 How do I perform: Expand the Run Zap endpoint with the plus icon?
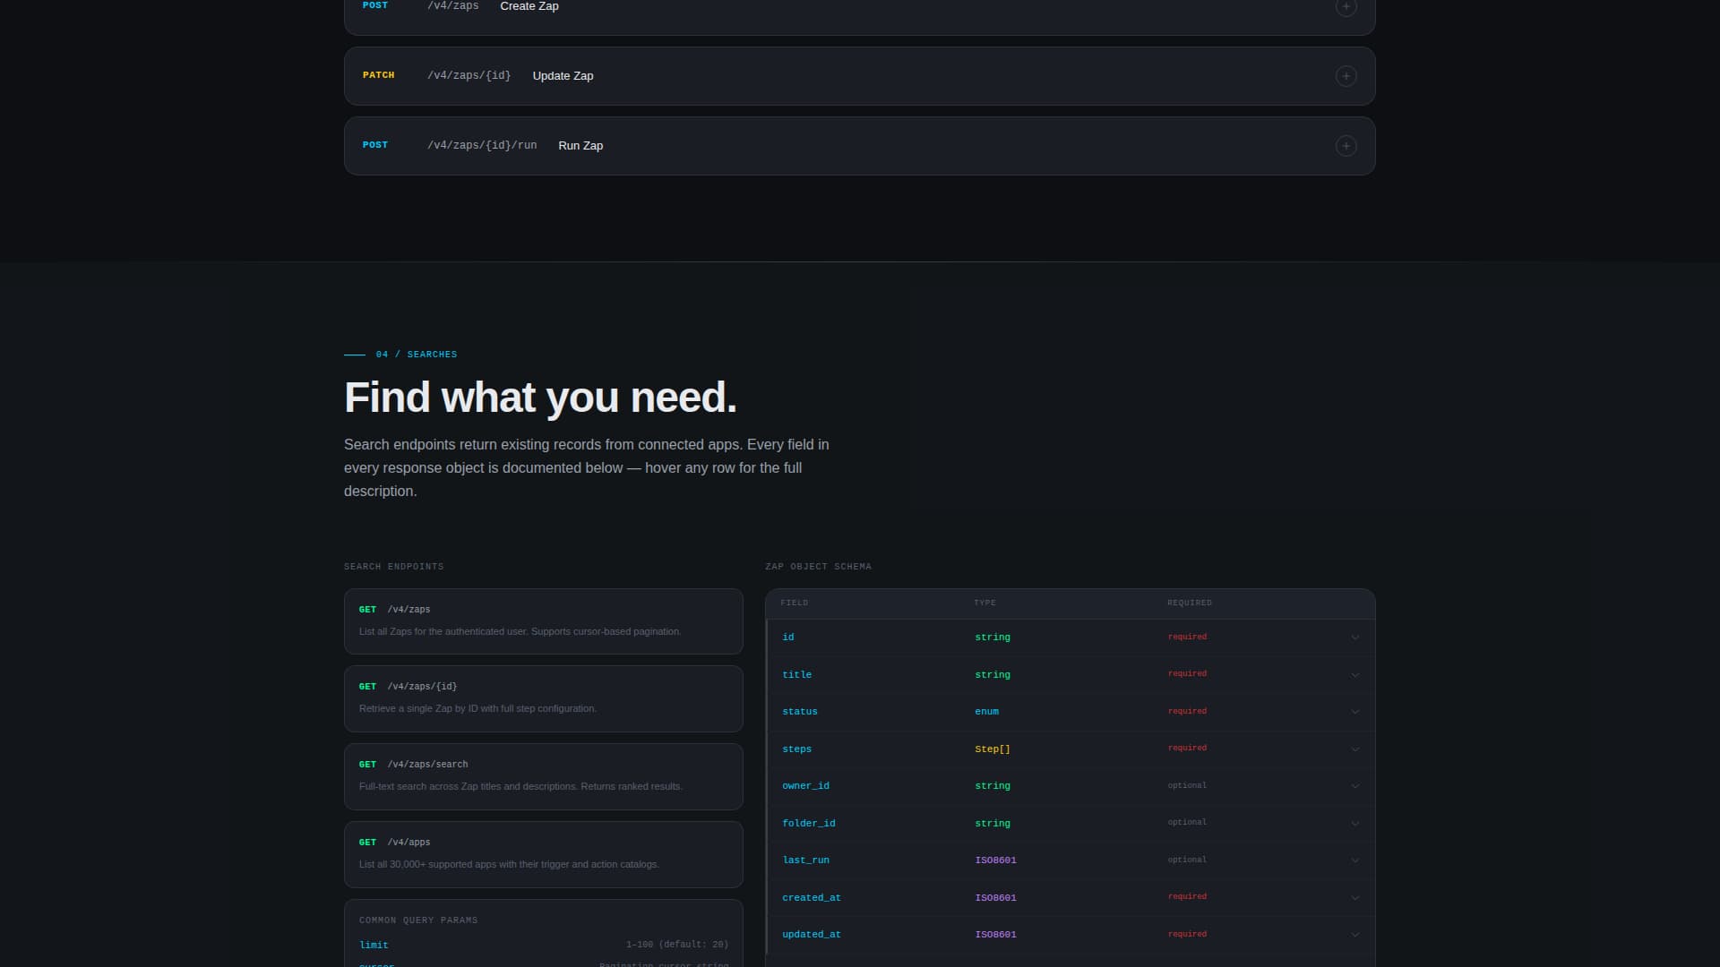tap(1345, 145)
